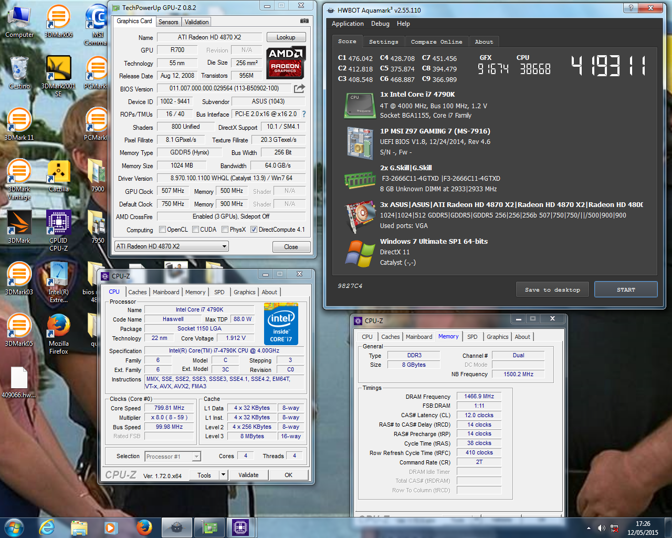Enable the CUDA checkbox in GPU-Z

click(196, 230)
